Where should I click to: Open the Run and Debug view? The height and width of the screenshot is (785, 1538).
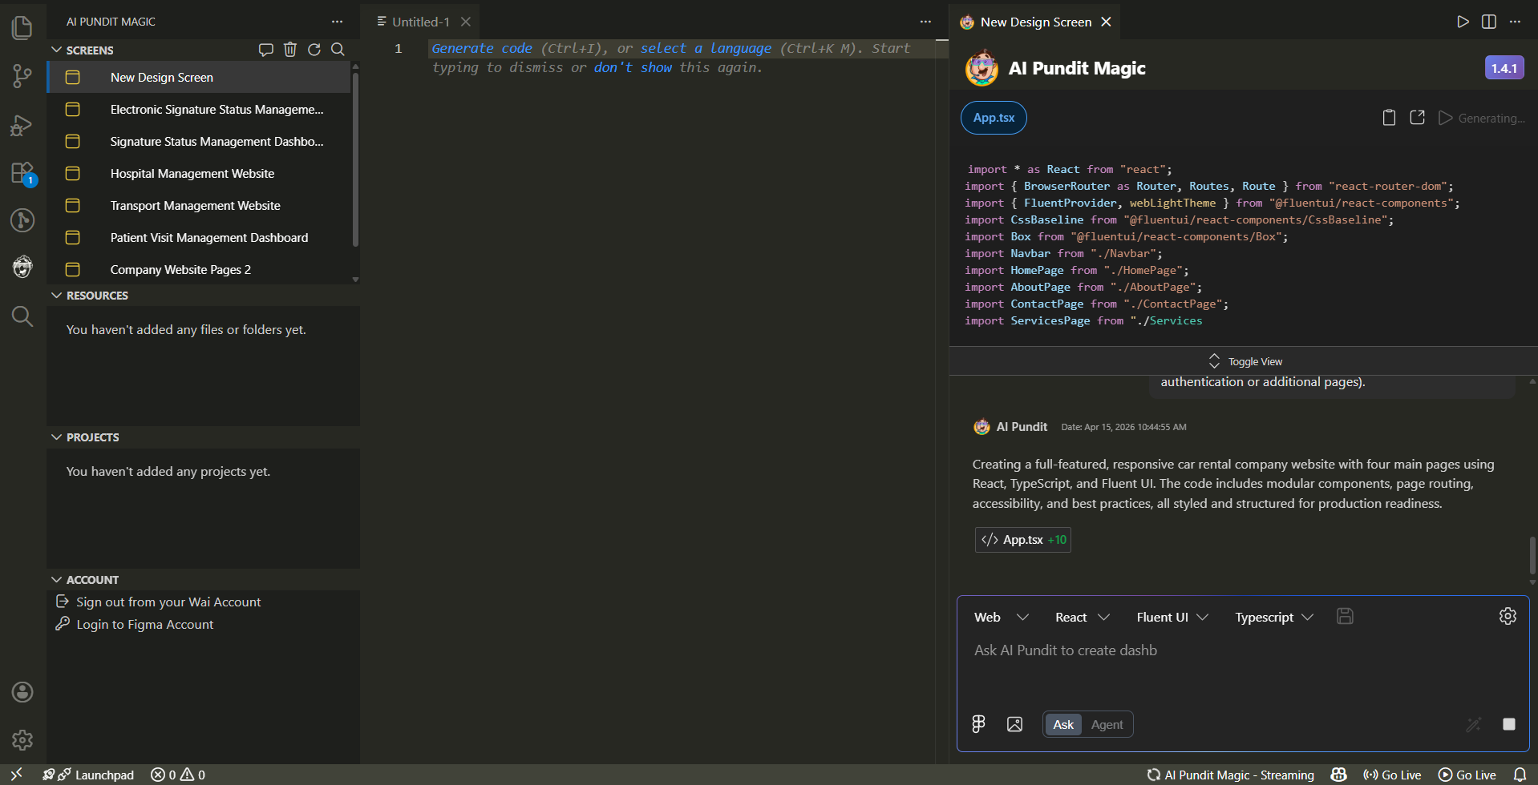(x=22, y=125)
